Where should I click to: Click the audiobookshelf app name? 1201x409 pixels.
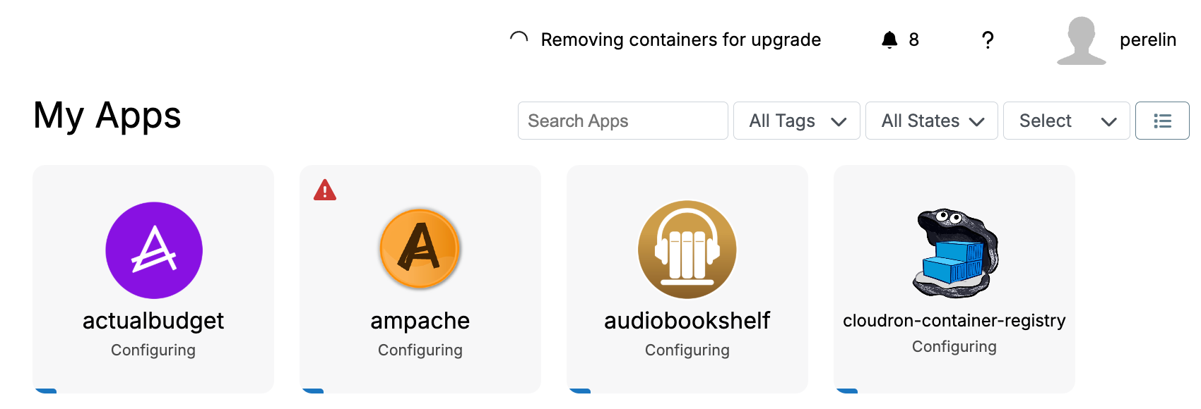pyautogui.click(x=687, y=321)
